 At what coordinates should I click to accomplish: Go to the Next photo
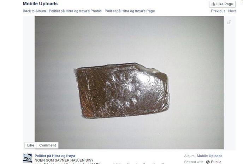point(232,11)
